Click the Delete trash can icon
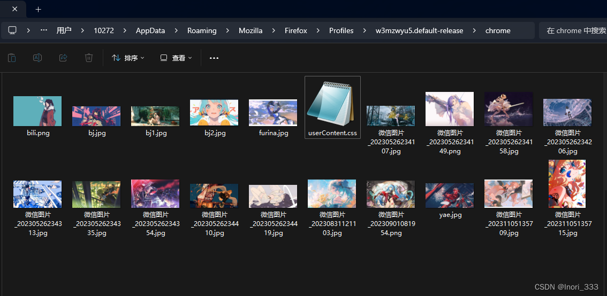Image resolution: width=607 pixels, height=296 pixels. click(89, 58)
